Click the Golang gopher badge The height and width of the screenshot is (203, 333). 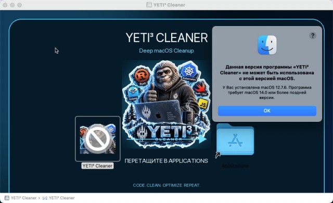[x=133, y=93]
